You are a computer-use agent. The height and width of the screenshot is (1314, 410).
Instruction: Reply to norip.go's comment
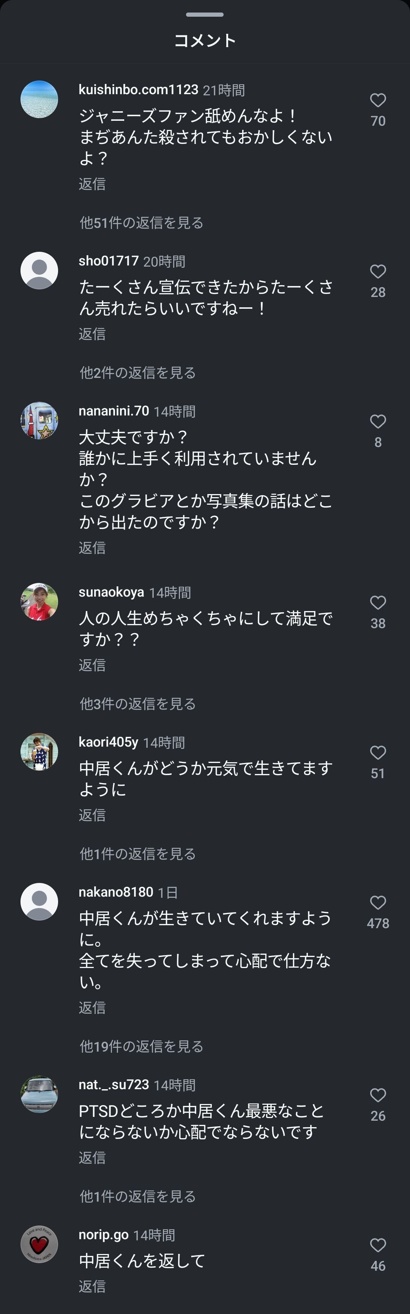(x=92, y=1286)
